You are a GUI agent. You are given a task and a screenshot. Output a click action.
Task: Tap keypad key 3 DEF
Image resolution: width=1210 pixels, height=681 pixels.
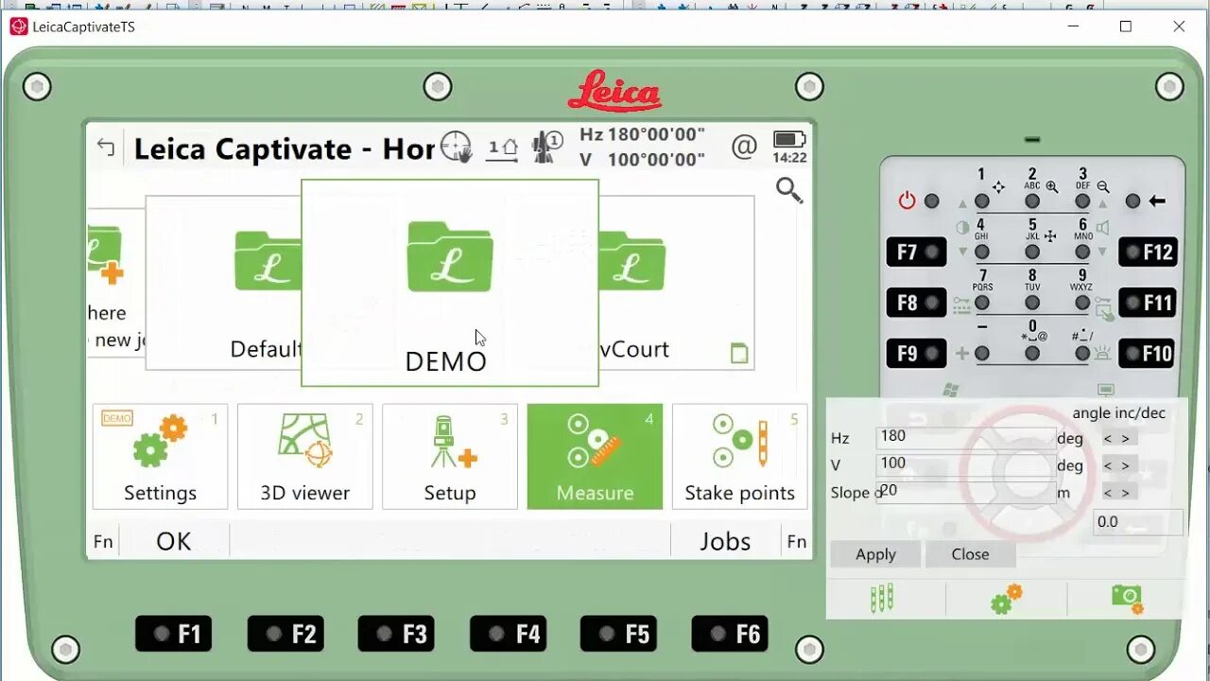[1082, 201]
